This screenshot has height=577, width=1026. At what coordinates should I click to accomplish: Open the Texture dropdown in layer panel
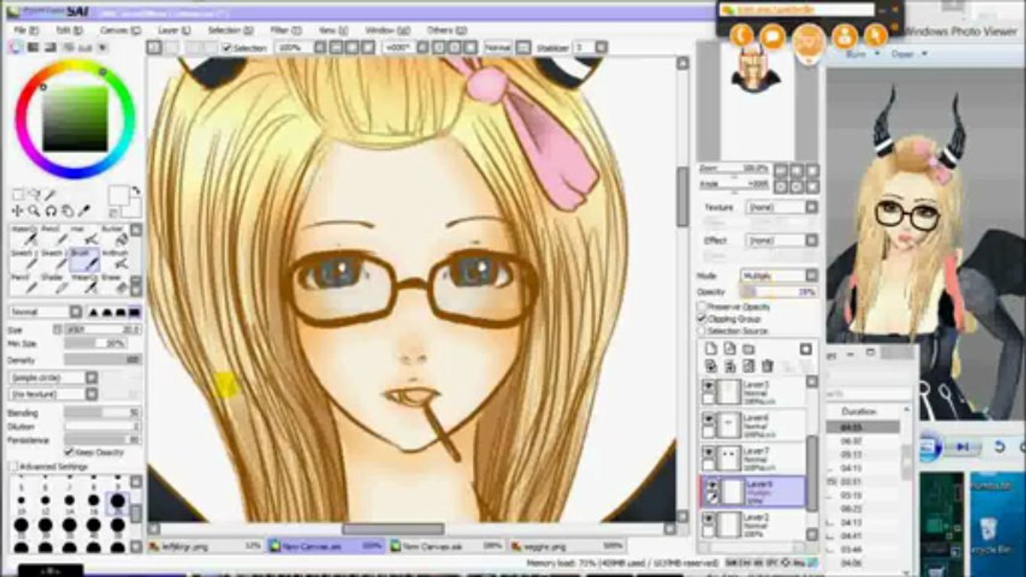tap(782, 207)
